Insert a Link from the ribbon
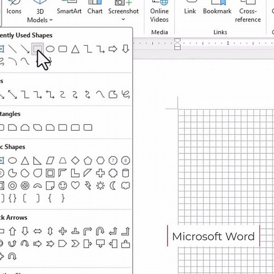Viewport: 274px width, 274px height. 190,8
